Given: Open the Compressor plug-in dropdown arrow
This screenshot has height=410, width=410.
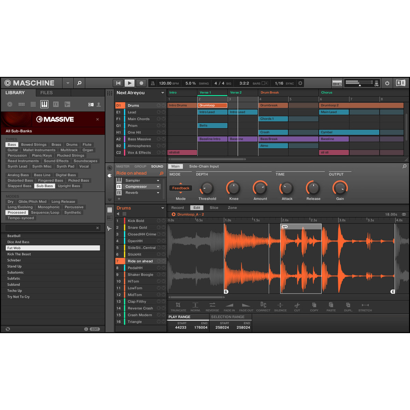Looking at the screenshot, I should point(158,187).
